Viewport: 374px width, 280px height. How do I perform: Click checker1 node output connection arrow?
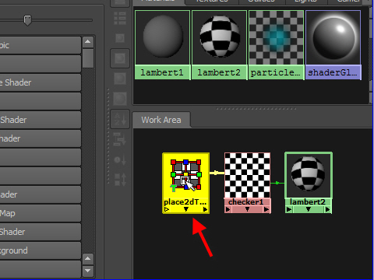tap(266, 209)
